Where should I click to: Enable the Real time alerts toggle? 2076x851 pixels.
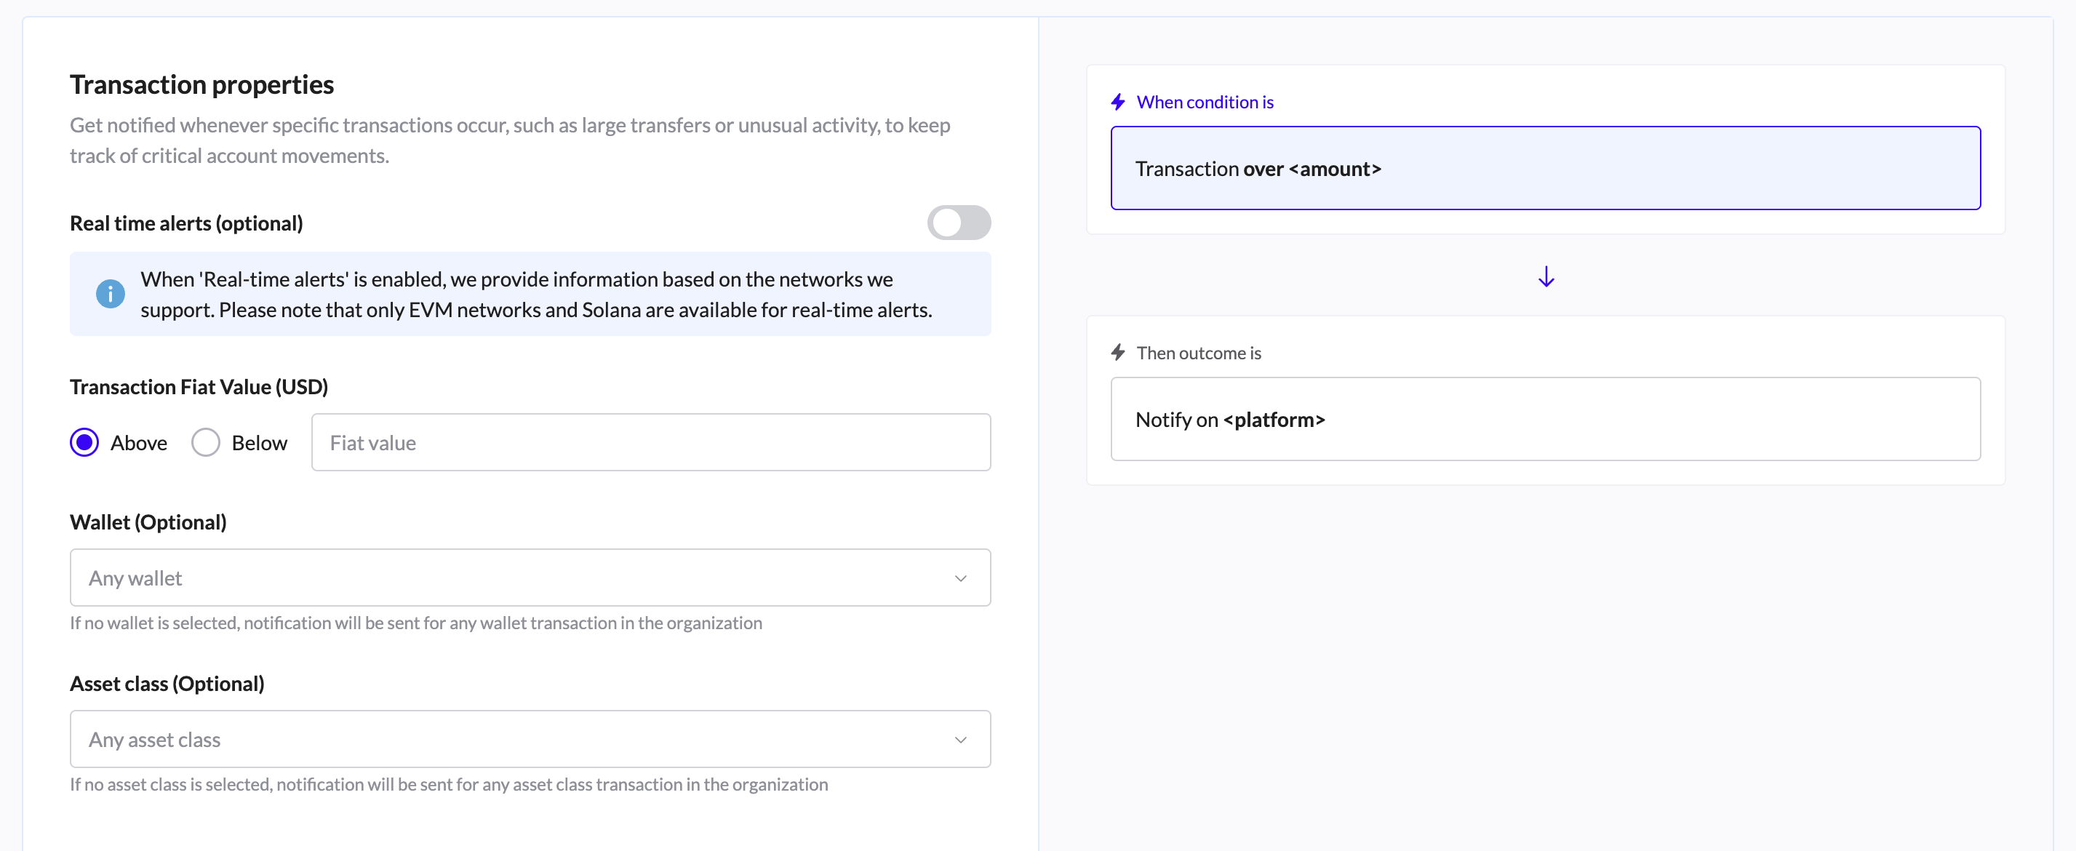coord(958,223)
